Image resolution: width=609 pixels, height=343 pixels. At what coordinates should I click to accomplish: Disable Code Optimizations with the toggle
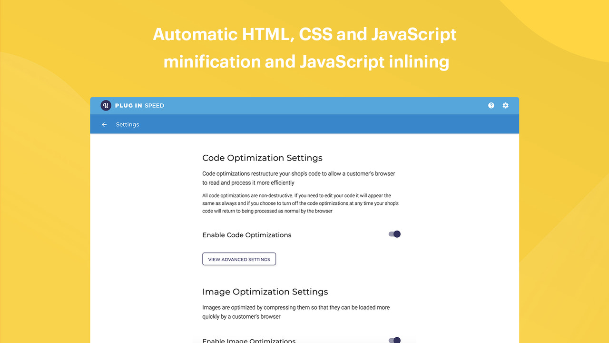pyautogui.click(x=394, y=234)
